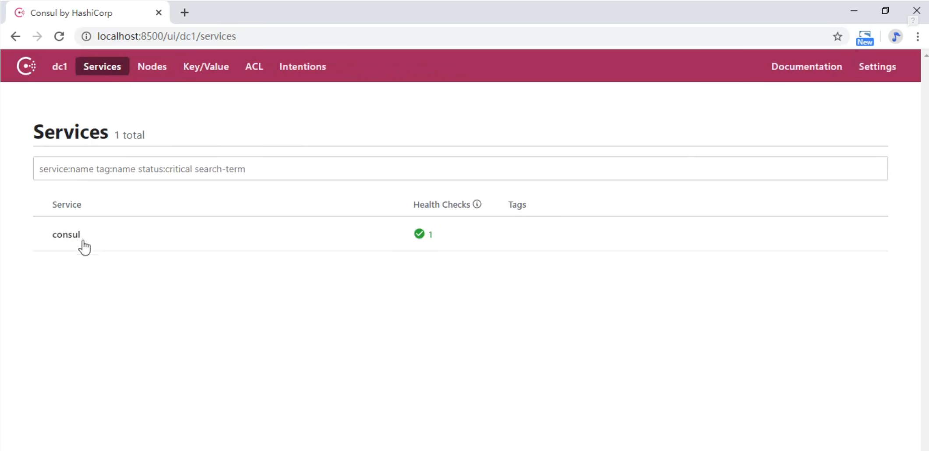Click the browser forward arrow
The image size is (929, 451).
pos(37,36)
